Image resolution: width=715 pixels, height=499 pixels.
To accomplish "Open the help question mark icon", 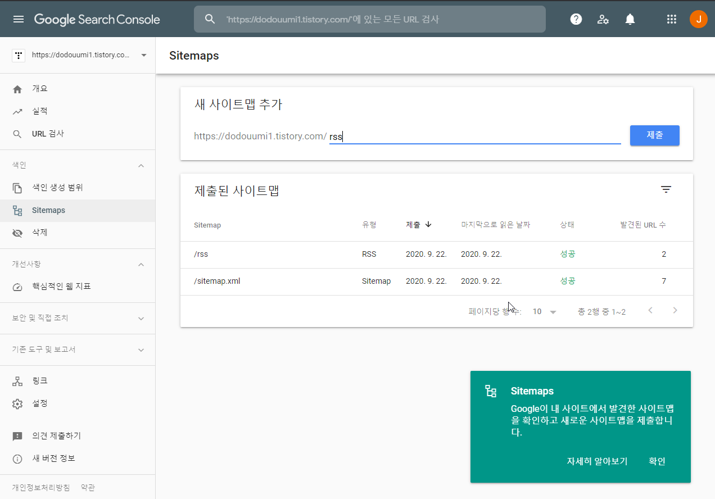I will click(576, 19).
